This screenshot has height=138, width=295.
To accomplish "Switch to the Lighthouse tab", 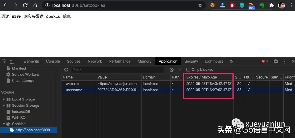I will tap(214, 61).
